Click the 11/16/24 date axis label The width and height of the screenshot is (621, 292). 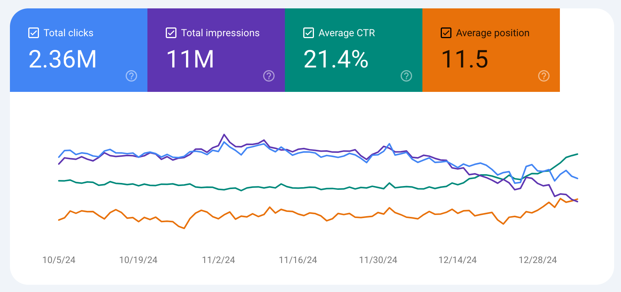click(x=298, y=260)
